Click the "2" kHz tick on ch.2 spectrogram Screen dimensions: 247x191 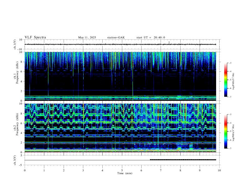pos(22,143)
